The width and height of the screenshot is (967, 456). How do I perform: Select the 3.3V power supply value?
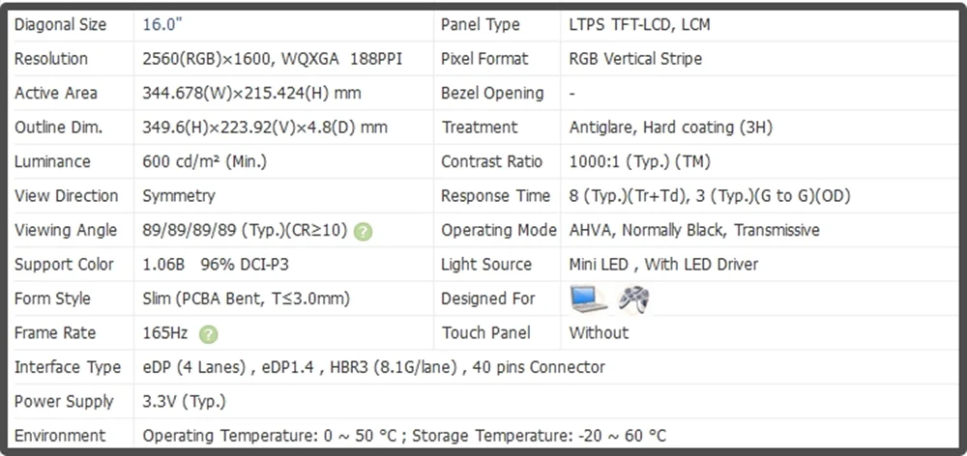point(184,402)
